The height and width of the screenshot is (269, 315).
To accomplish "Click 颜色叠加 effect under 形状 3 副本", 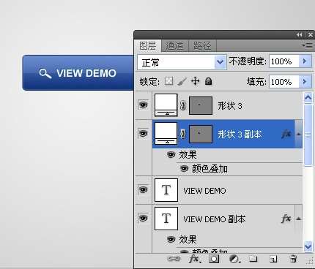I will (210, 168).
